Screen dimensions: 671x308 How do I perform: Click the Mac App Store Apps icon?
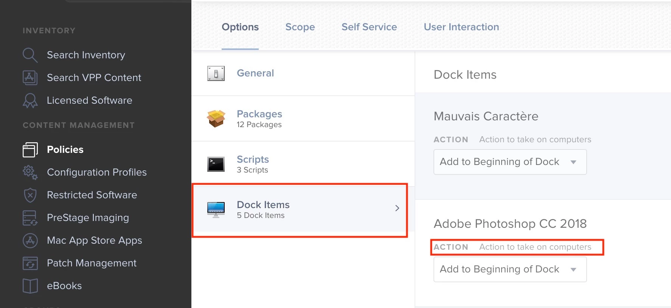point(30,241)
